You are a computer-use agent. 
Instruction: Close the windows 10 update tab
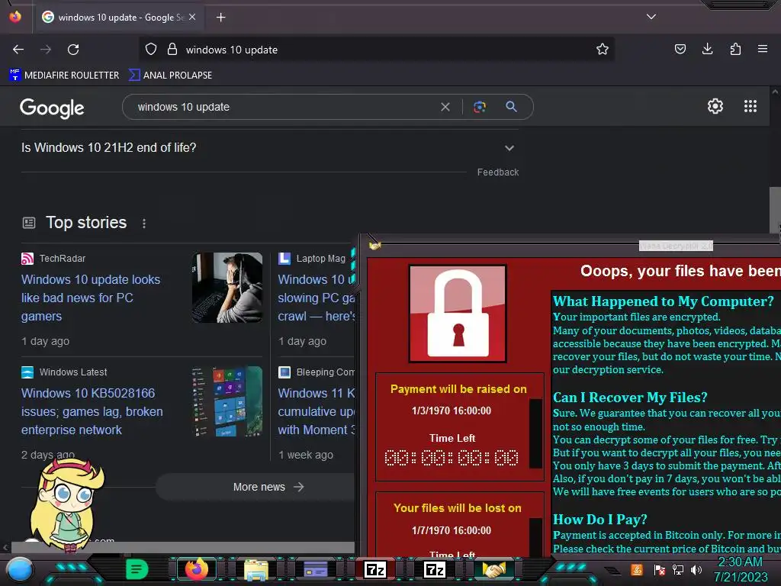click(x=192, y=17)
